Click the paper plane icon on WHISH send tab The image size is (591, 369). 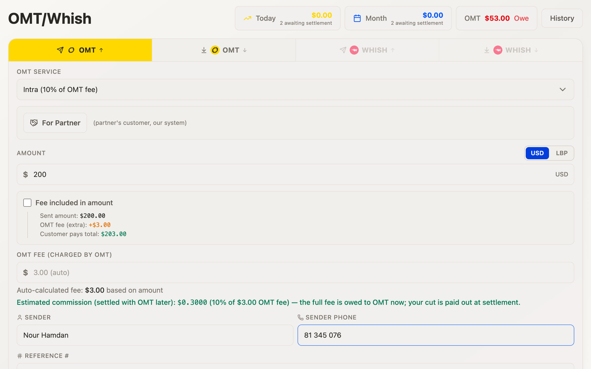click(343, 50)
